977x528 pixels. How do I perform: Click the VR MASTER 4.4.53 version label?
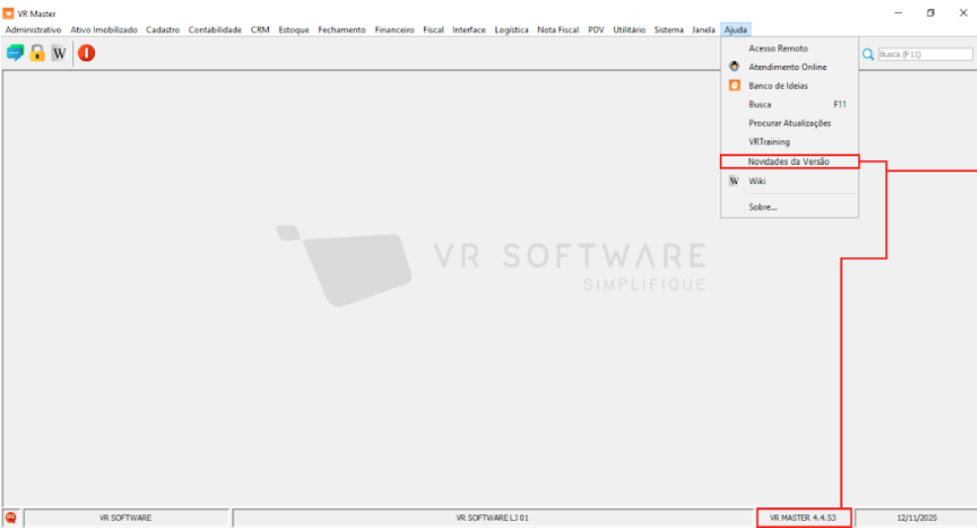click(803, 517)
